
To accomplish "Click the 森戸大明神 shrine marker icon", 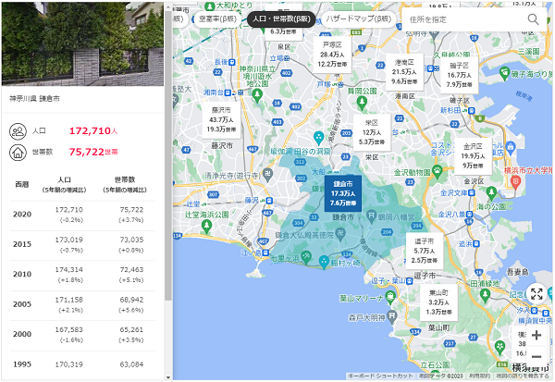I will (x=392, y=316).
